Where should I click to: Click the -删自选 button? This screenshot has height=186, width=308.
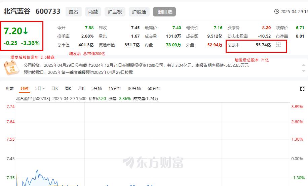tap(164, 12)
